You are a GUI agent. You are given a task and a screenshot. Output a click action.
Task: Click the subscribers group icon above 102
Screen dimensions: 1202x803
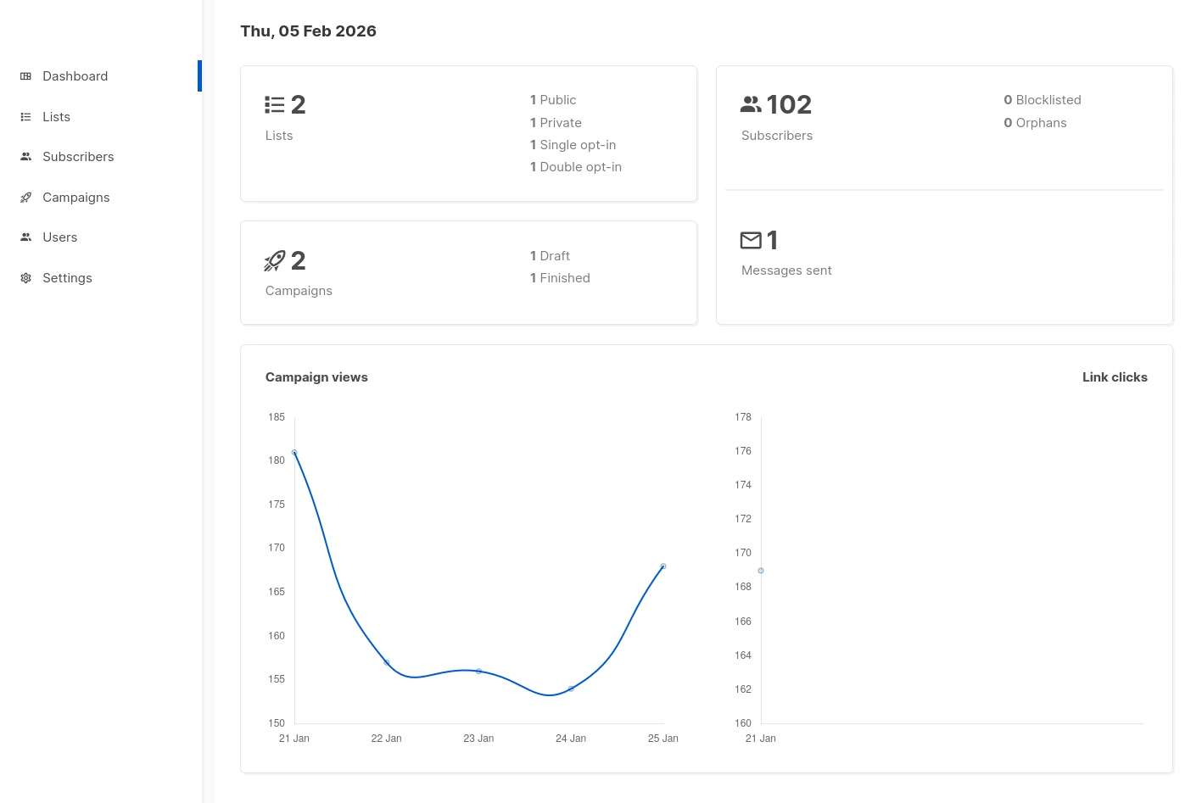click(751, 103)
